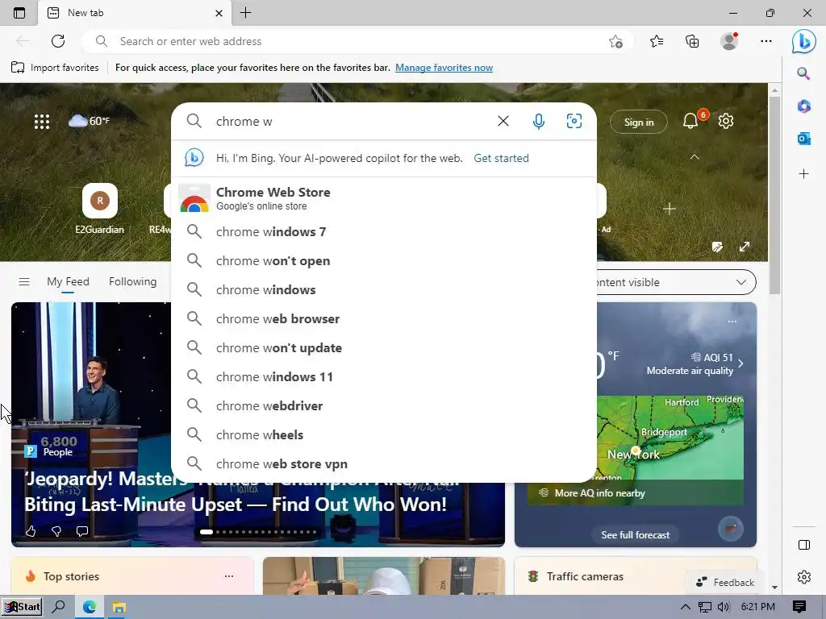Open page settings gear icon
The image size is (826, 619).
point(726,121)
